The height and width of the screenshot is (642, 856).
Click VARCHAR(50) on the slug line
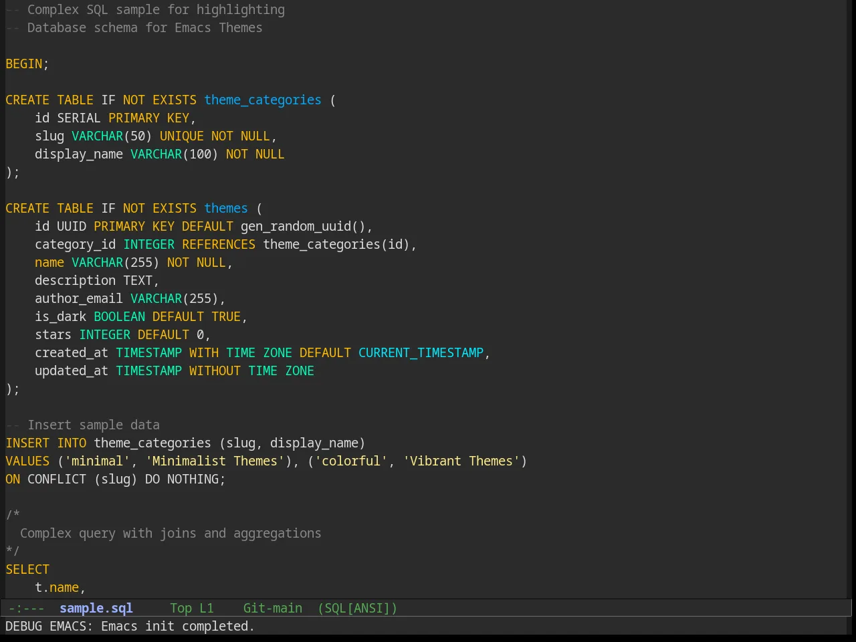click(112, 136)
